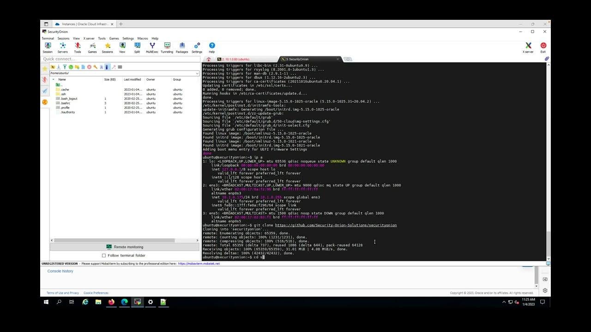Open the Tools toolbar icon
Screen dimensions: 591x332
tap(78, 47)
